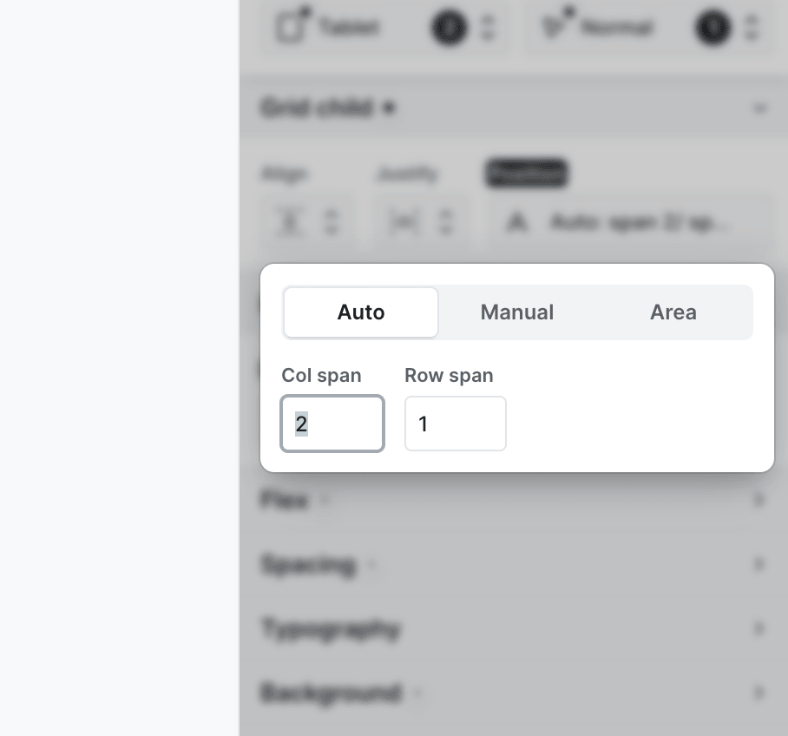Click the Row span input field
This screenshot has height=736, width=788.
point(456,424)
